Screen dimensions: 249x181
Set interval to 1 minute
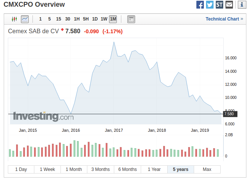pos(40,19)
